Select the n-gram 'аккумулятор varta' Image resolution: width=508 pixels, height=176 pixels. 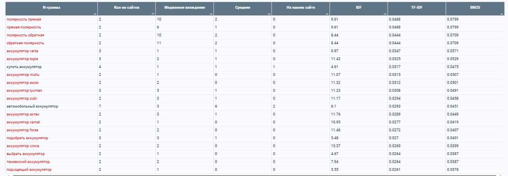[22, 51]
